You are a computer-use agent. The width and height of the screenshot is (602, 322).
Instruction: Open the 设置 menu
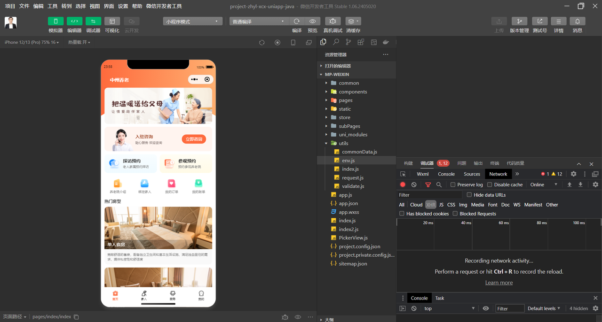pyautogui.click(x=123, y=6)
